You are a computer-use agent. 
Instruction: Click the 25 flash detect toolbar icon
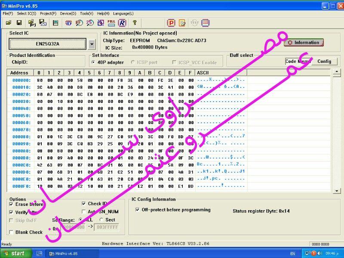click(90, 23)
